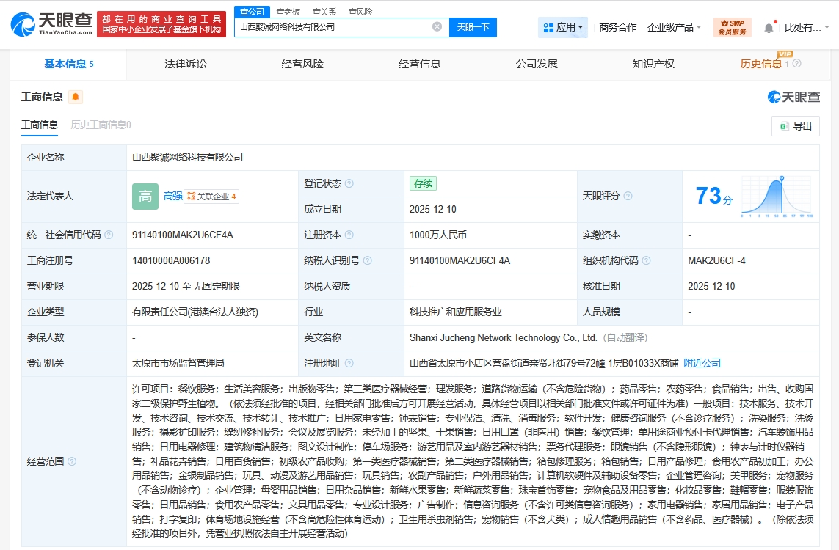This screenshot has height=550, width=839.
Task: Click the 高 legal representative avatar
Action: click(x=145, y=196)
